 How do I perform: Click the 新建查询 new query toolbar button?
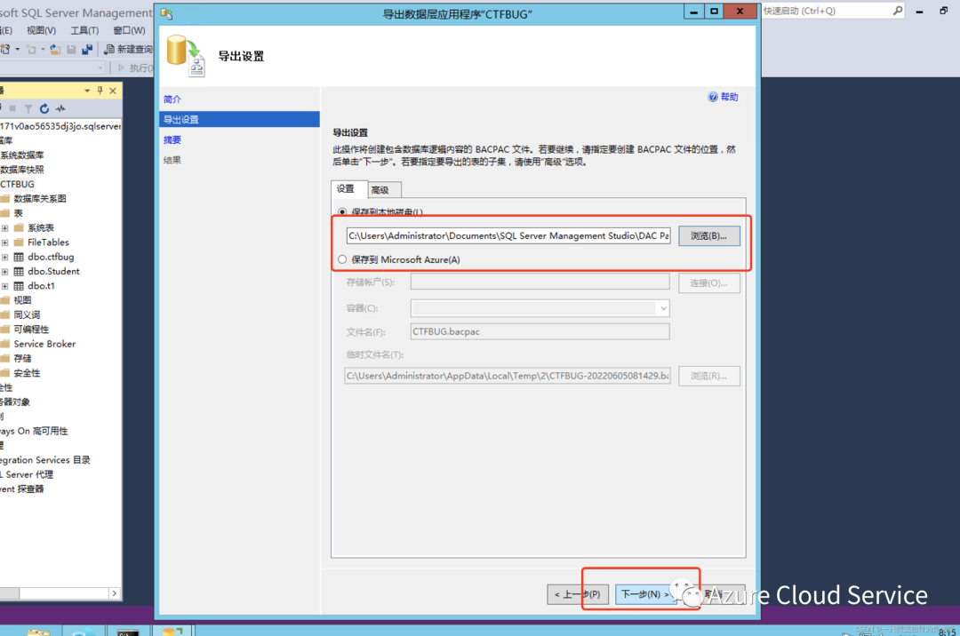[x=128, y=50]
